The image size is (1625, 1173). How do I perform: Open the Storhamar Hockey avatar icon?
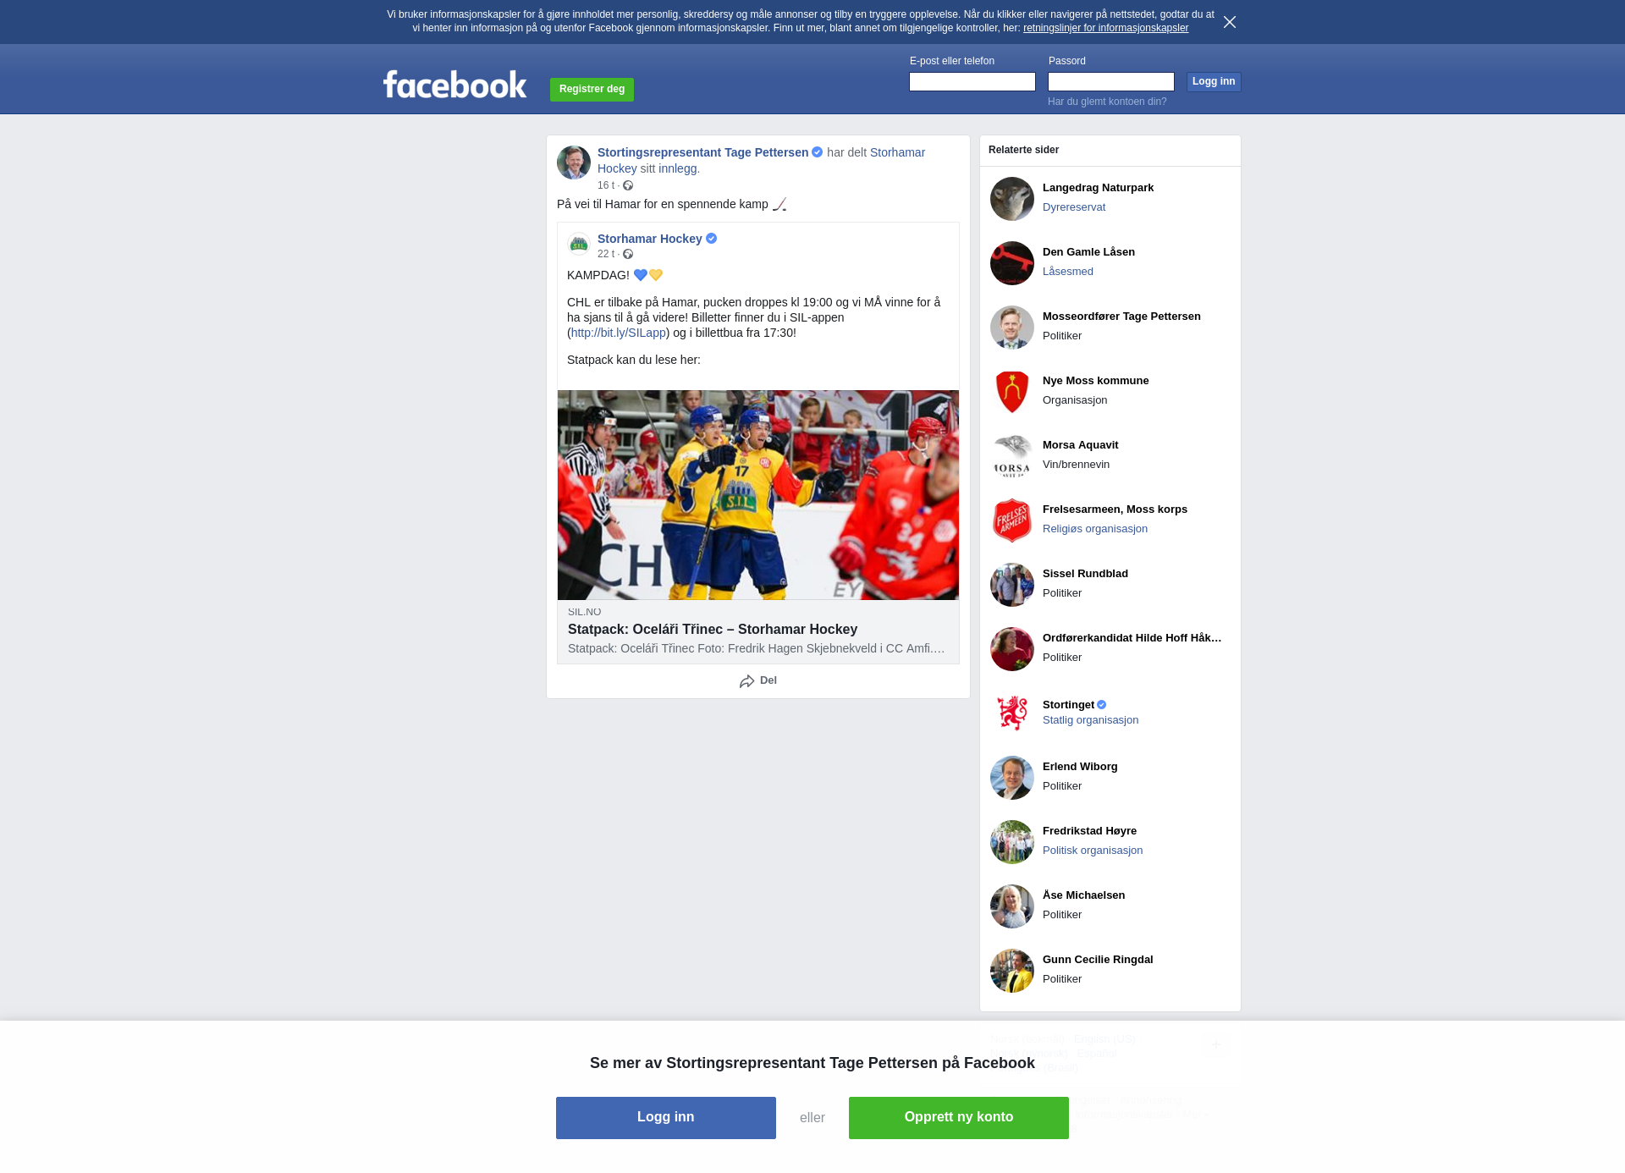[x=579, y=245]
